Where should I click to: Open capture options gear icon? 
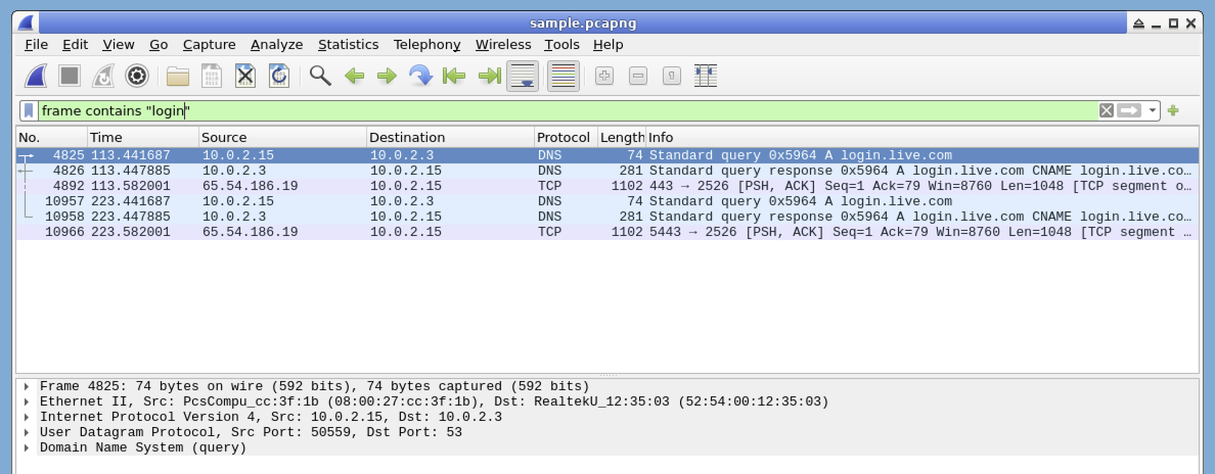click(137, 76)
